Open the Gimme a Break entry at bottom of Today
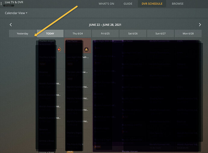The width and height of the screenshot is (208, 153). [x=46, y=152]
